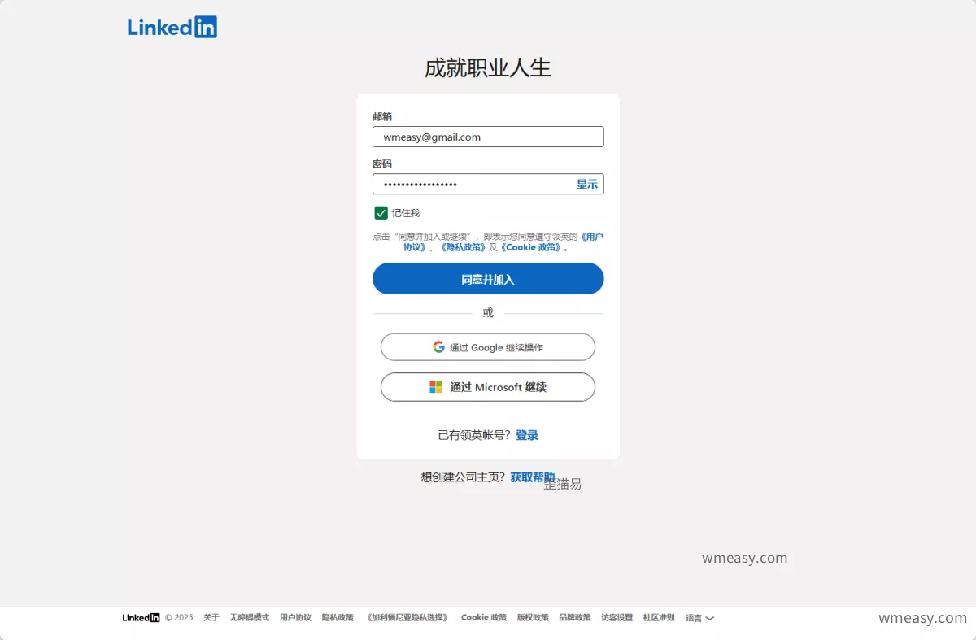Click the 成就职业人生 heading
The height and width of the screenshot is (640, 976).
point(488,67)
